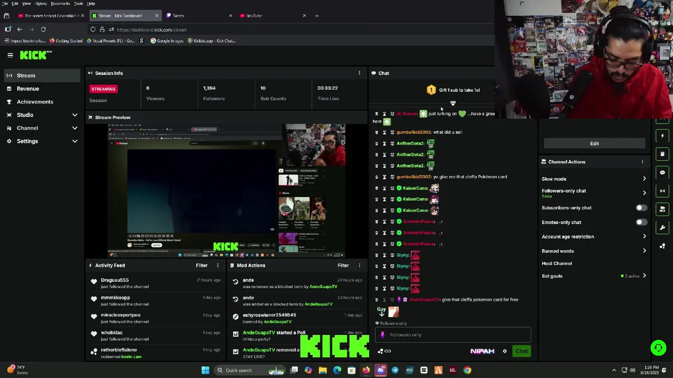Click the browser URL address bar
The image size is (673, 378).
click(294, 29)
